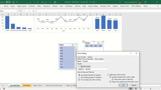
Task: Open Deal Count by Revenue sheet tab
Action: pos(54,85)
